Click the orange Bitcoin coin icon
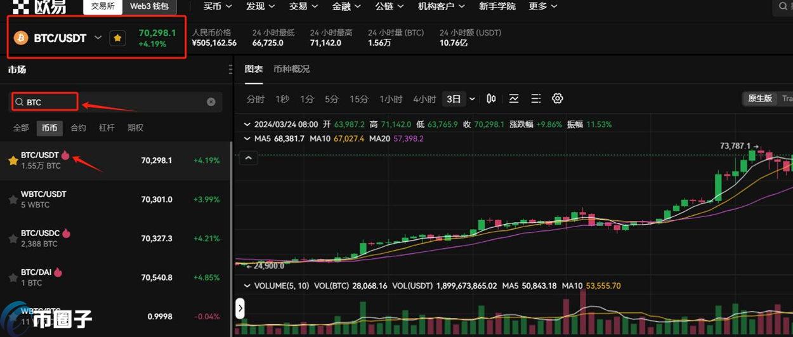793x337 pixels. 21,38
